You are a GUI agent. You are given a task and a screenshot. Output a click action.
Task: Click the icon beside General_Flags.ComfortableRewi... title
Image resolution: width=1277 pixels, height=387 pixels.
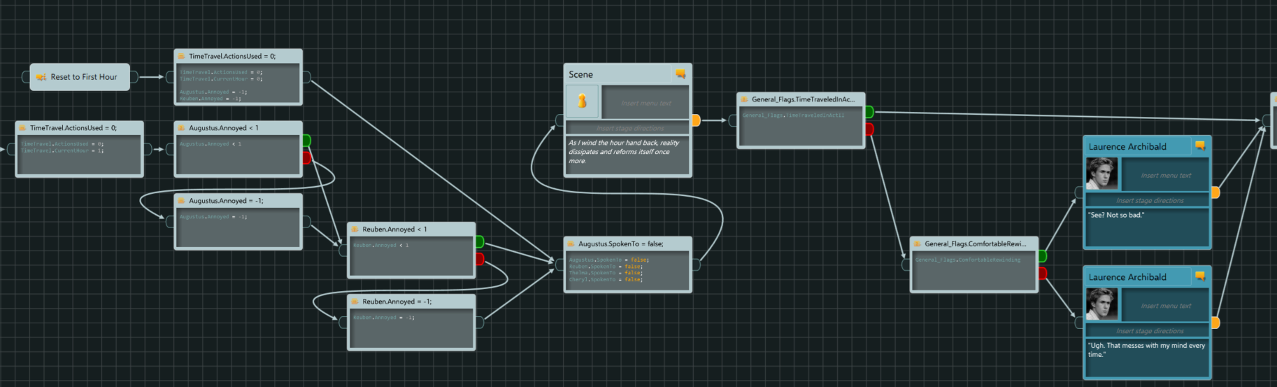tap(917, 244)
